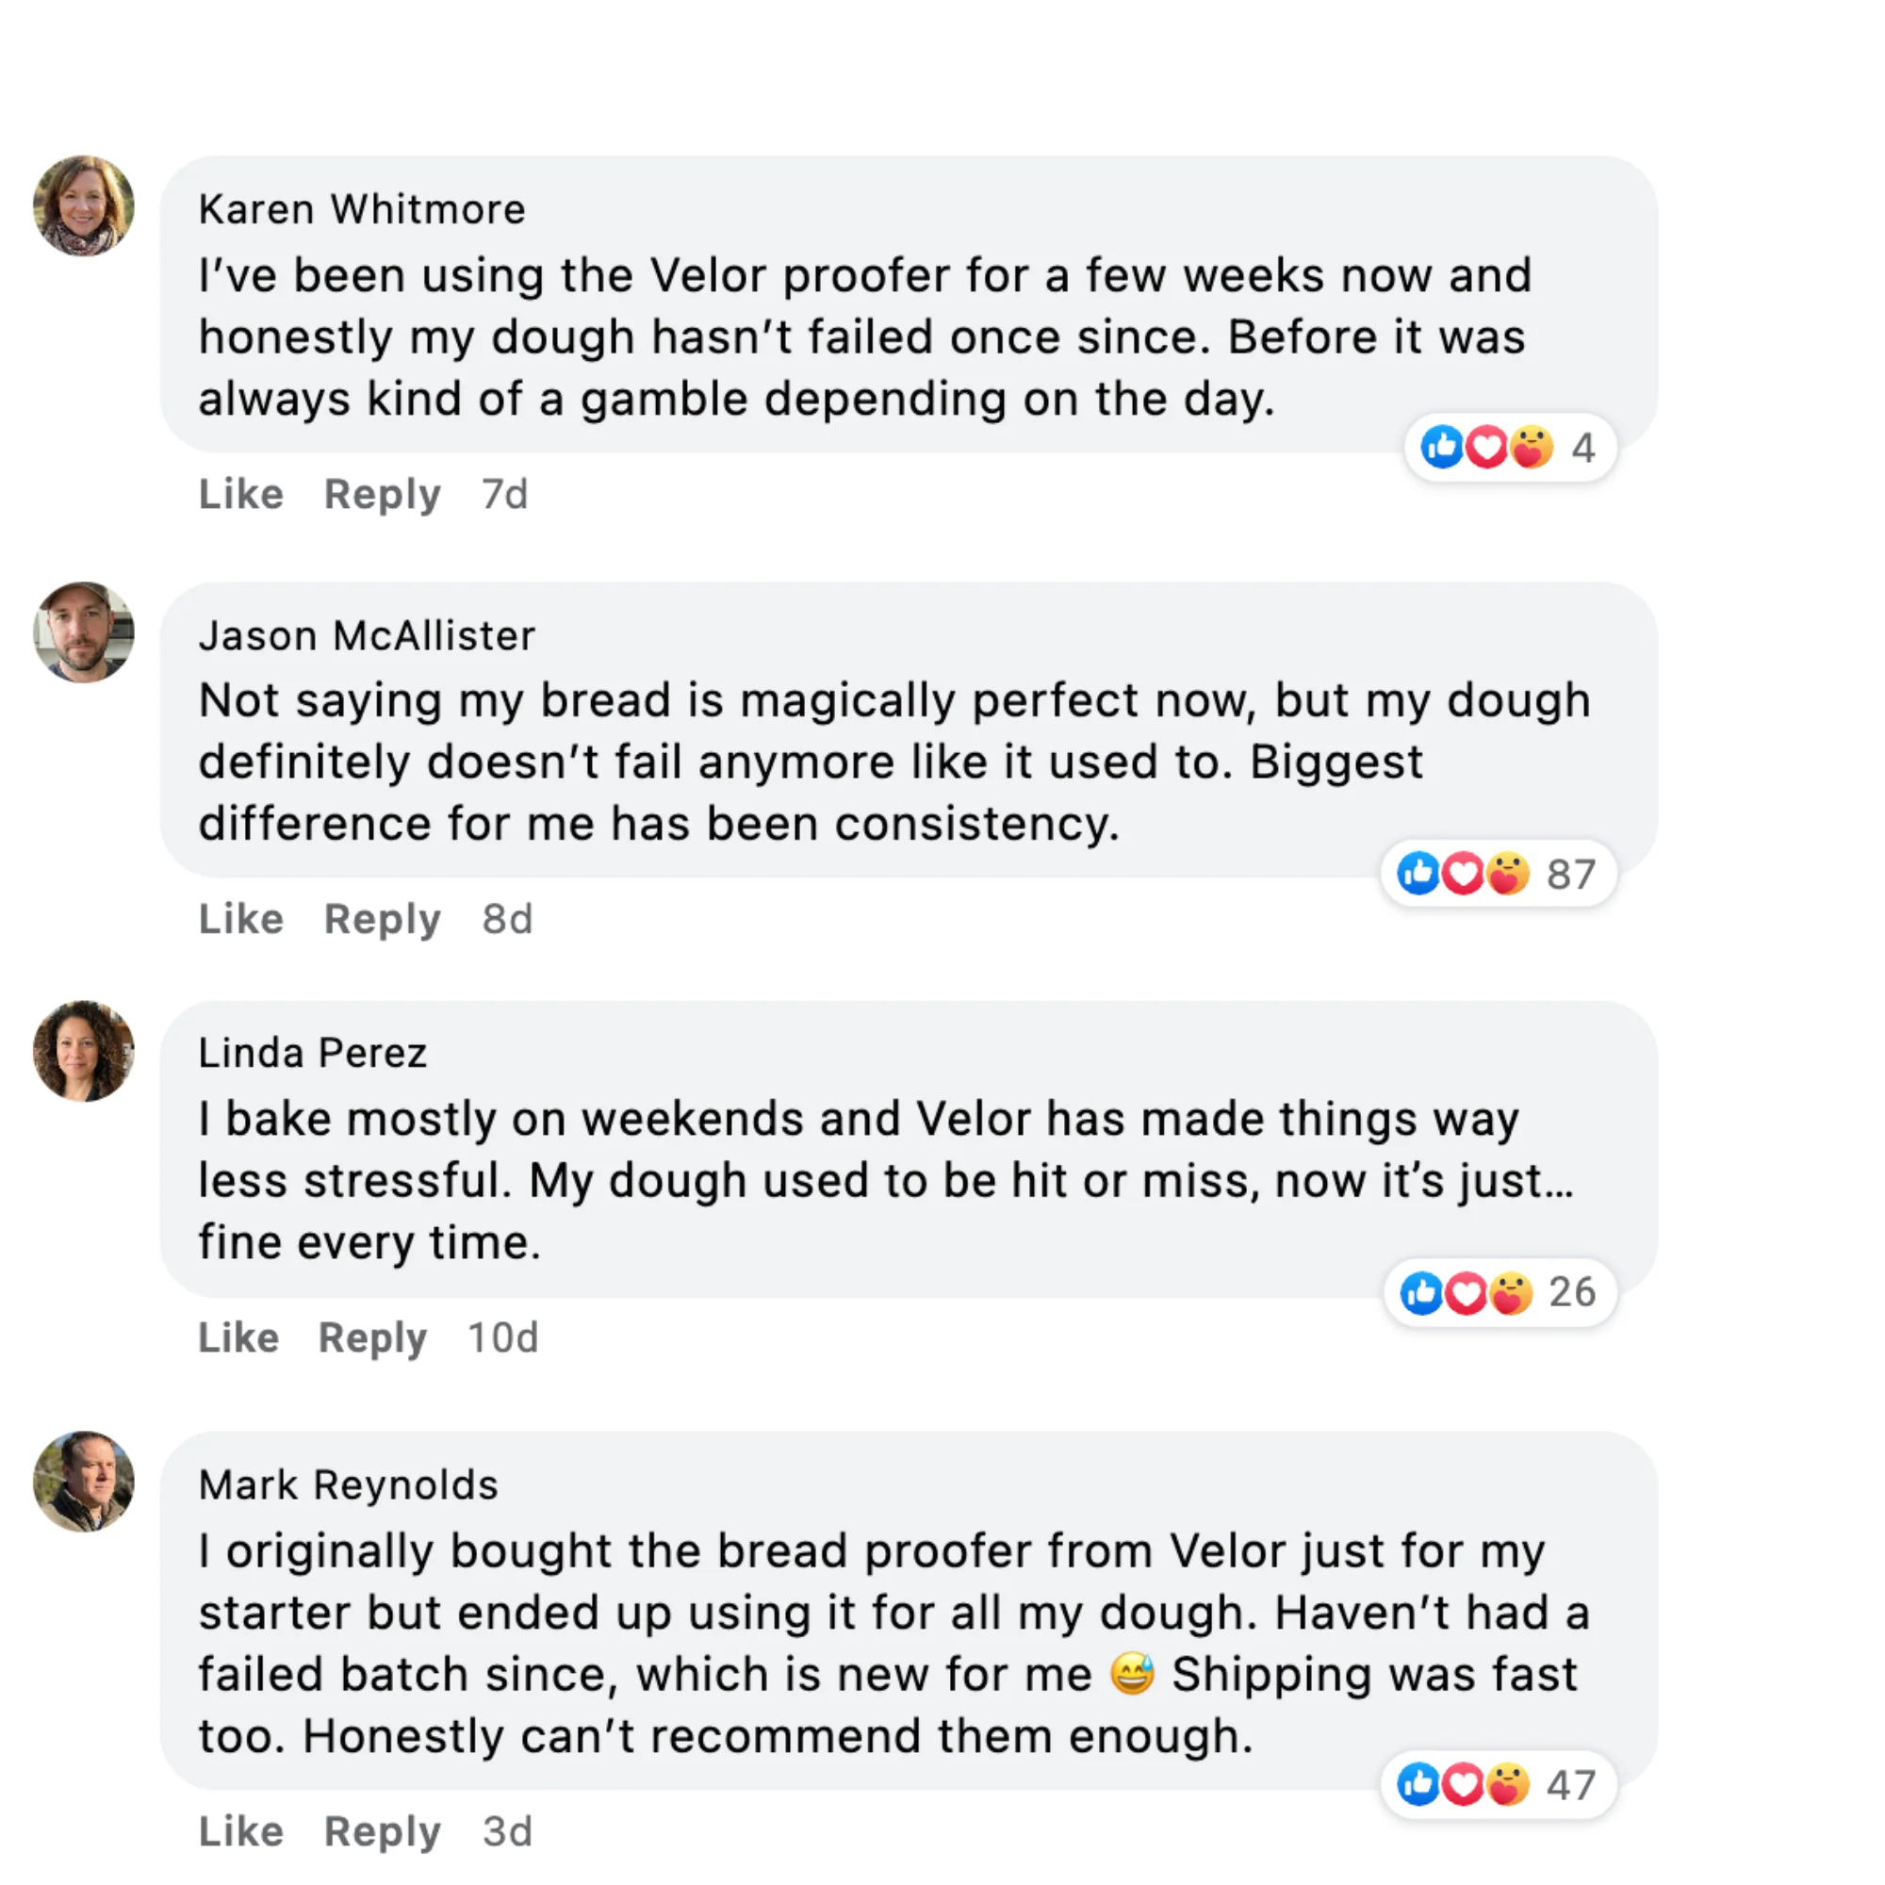Image resolution: width=1885 pixels, height=1885 pixels.
Task: Like Karen Whitmore's comment
Action: [241, 494]
